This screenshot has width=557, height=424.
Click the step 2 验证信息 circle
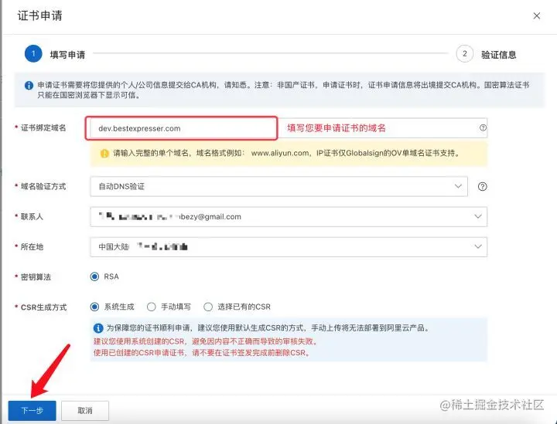coord(464,54)
